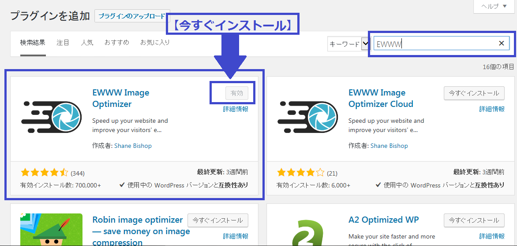Screen dimensions: 517x246
Task: Click プラグインのアップロード button
Action: click(x=132, y=16)
